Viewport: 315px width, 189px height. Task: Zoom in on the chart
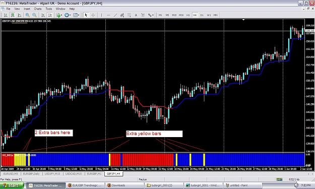pos(27,15)
